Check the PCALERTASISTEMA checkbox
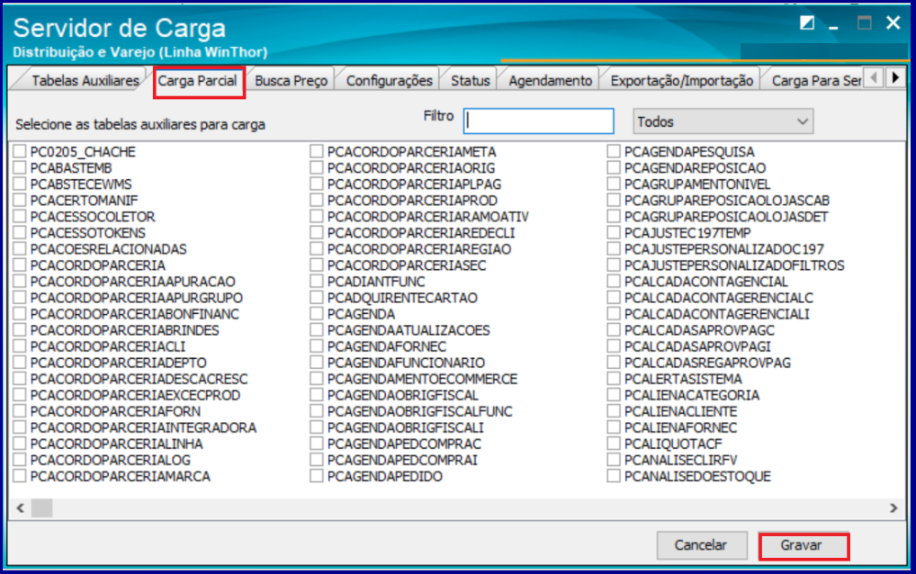Viewport: 916px width, 574px height. (x=614, y=379)
